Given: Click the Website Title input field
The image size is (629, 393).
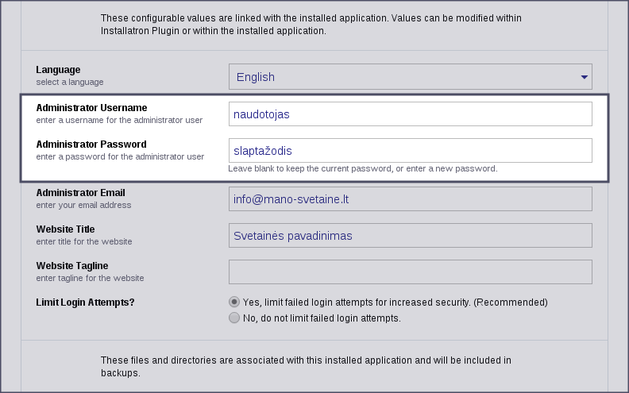Looking at the screenshot, I should tap(411, 235).
